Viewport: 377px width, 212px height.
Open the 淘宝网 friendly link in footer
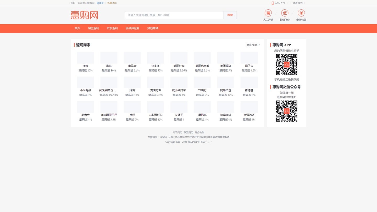[x=163, y=137]
